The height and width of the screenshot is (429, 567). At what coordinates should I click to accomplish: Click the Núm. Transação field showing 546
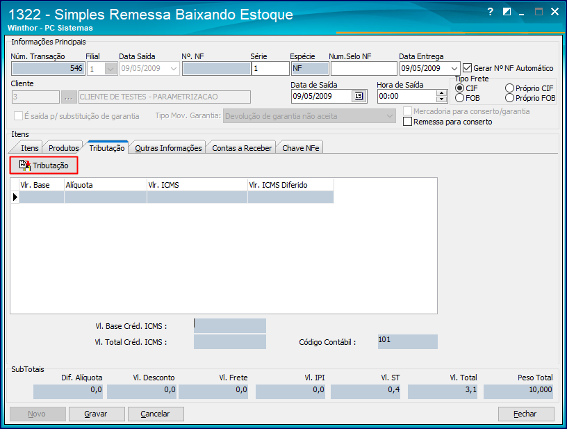tap(48, 68)
